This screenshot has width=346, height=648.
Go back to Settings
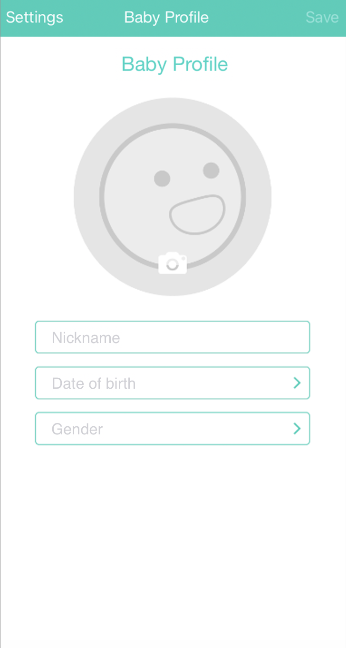(34, 18)
